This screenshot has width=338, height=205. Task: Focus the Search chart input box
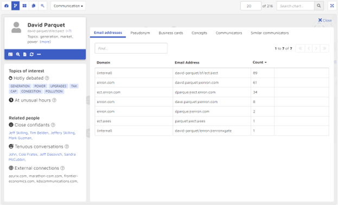[295, 6]
